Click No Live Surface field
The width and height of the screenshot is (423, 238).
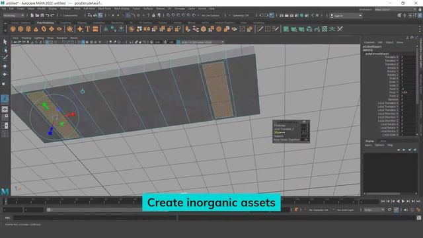[210, 15]
